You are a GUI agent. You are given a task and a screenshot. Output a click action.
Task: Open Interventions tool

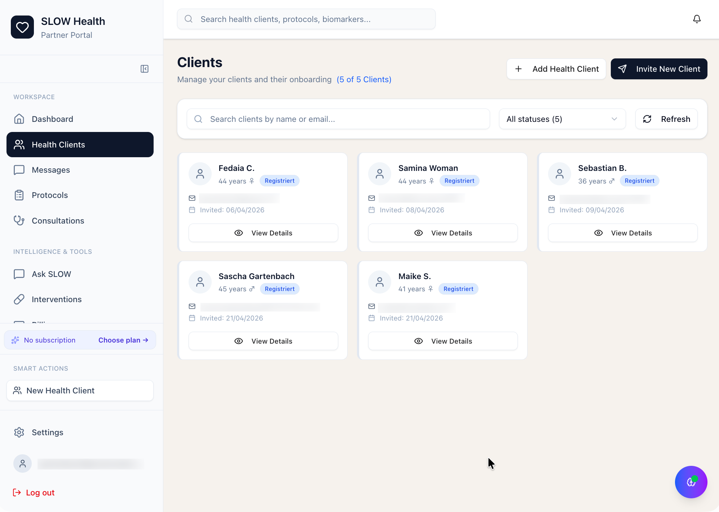tap(80, 299)
